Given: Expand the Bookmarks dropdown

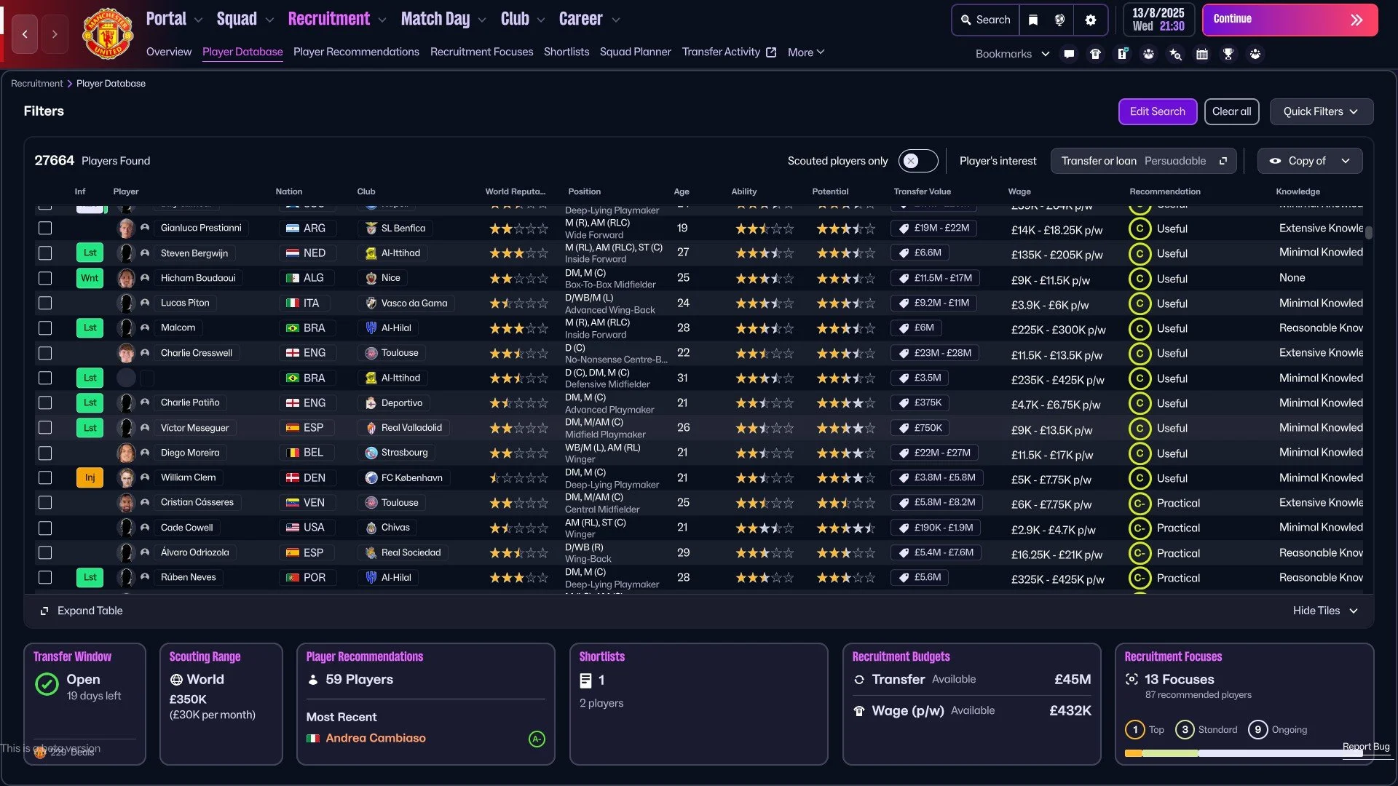Looking at the screenshot, I should click(x=1013, y=54).
